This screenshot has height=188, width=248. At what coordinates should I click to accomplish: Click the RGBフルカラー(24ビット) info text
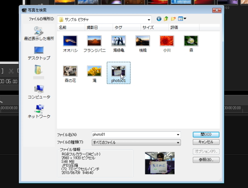click(81, 154)
